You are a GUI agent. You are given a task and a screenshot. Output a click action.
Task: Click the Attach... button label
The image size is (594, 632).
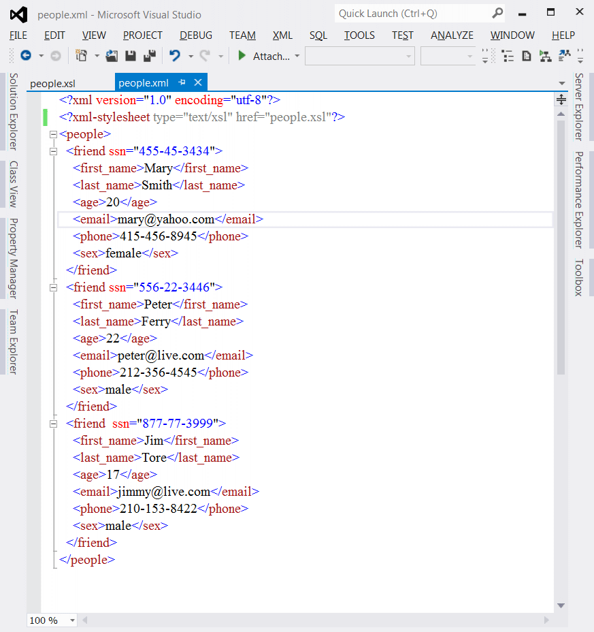click(271, 57)
